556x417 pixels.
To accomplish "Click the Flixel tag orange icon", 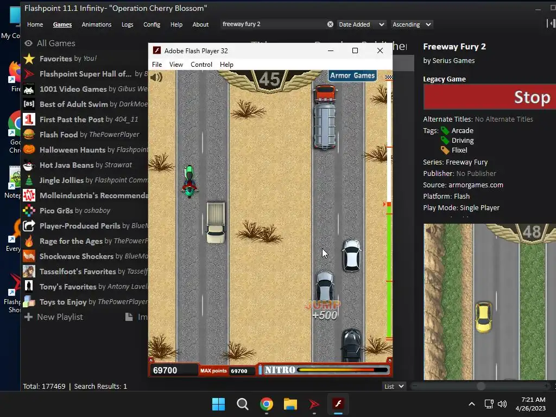I will [x=445, y=150].
